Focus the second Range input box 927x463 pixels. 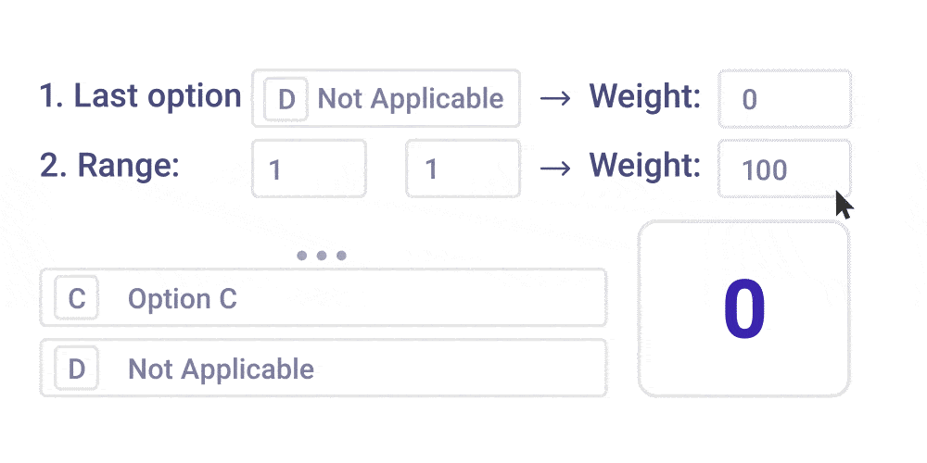point(463,169)
